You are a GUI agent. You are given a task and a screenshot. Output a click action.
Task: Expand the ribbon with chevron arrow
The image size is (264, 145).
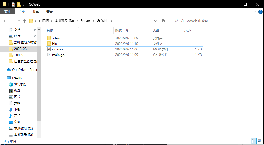pos(255,12)
